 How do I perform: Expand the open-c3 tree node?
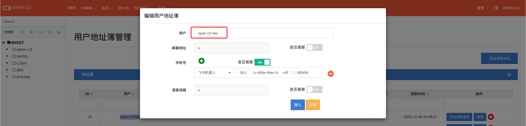click(x=7, y=49)
